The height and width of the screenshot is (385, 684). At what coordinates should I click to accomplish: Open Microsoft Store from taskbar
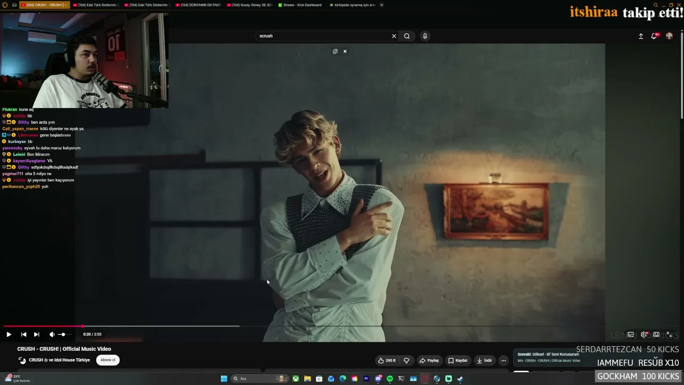(319, 379)
